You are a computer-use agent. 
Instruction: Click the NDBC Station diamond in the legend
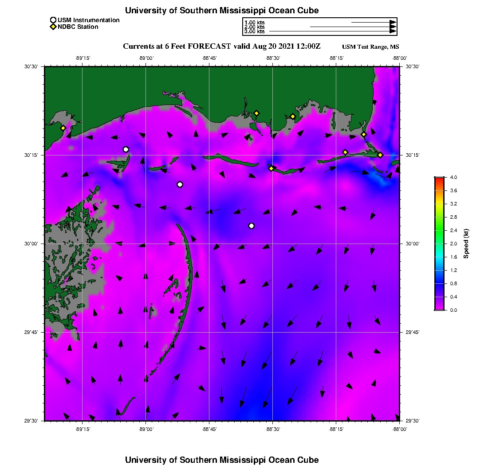(53, 27)
